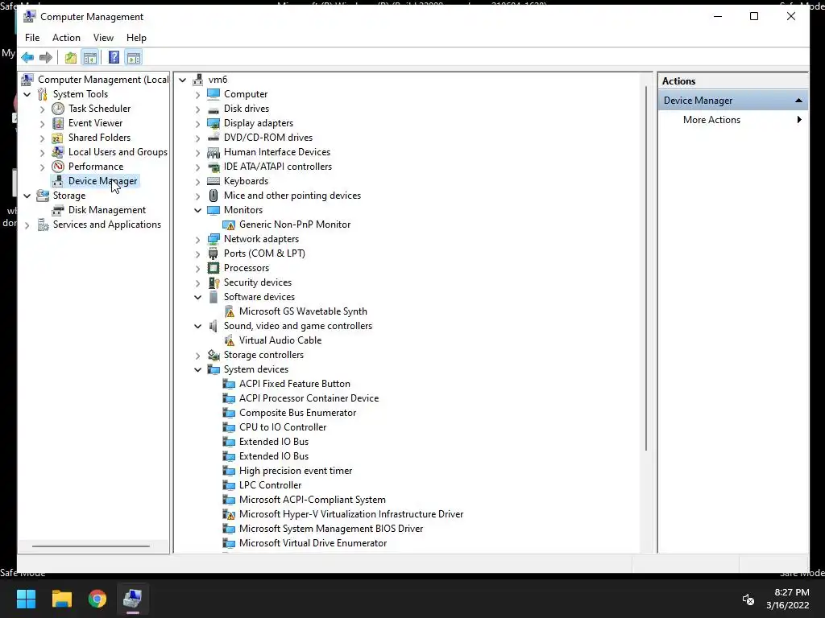Click the console tree horizontal scrollbar

tap(90, 546)
